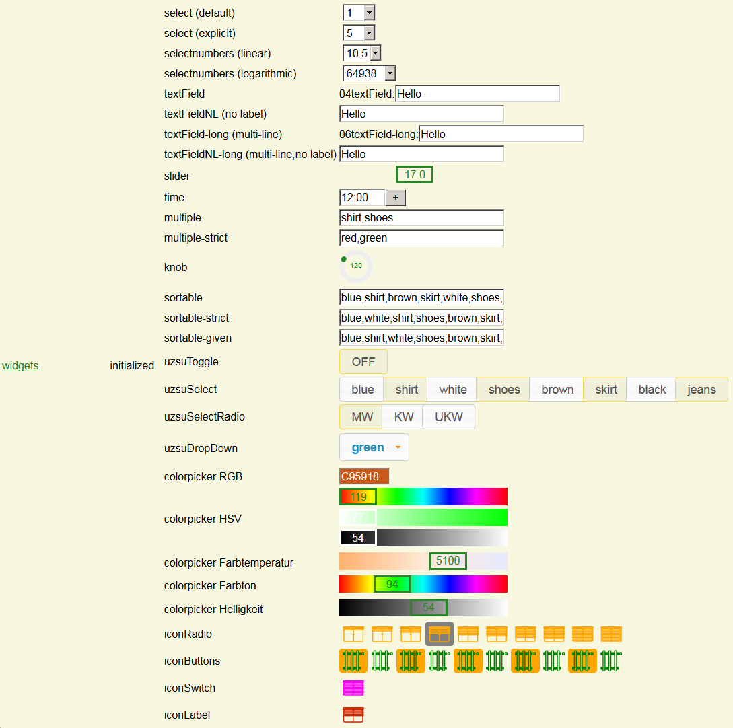Viewport: 733px width, 728px height.
Task: Click the first radiator icon in iconButtons
Action: [353, 661]
